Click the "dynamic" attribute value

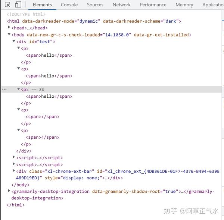click(x=88, y=21)
